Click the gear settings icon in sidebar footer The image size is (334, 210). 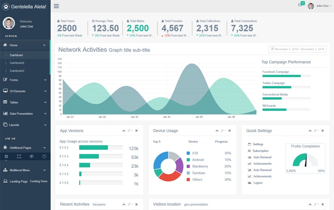tap(6, 156)
